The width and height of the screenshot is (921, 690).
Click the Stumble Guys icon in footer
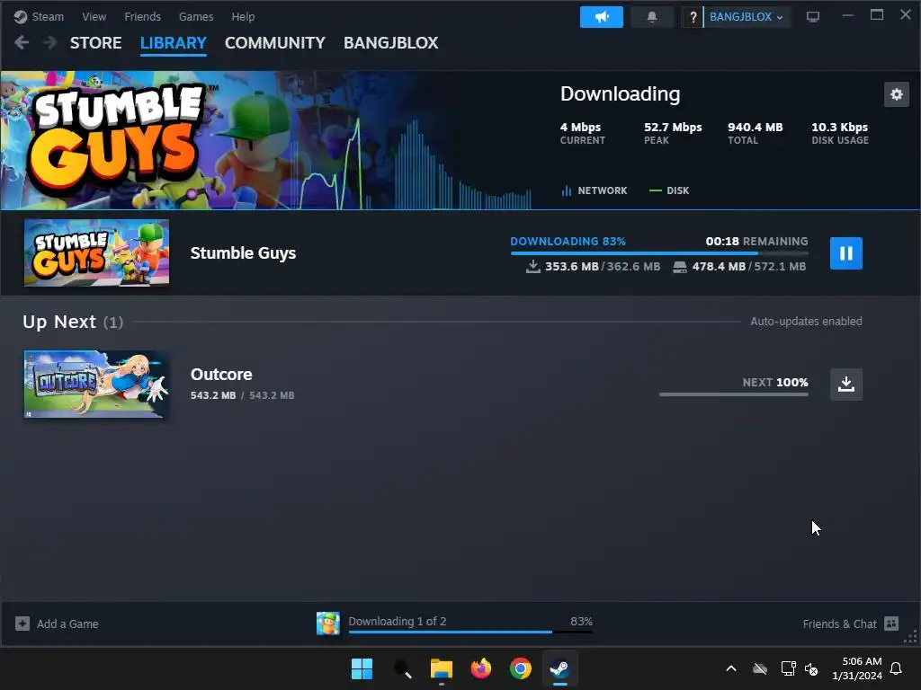coord(327,624)
